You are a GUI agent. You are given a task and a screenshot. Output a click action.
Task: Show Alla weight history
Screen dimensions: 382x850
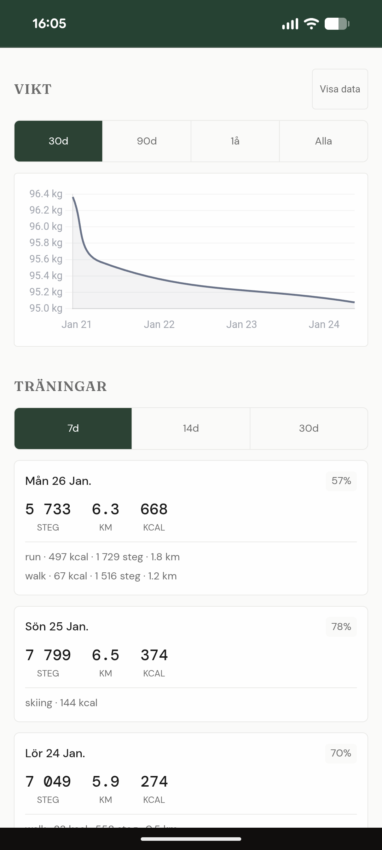(323, 141)
